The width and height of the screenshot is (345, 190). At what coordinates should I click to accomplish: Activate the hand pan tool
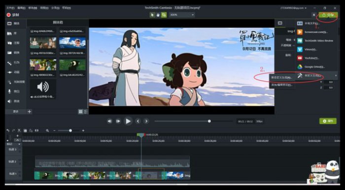pos(158,15)
